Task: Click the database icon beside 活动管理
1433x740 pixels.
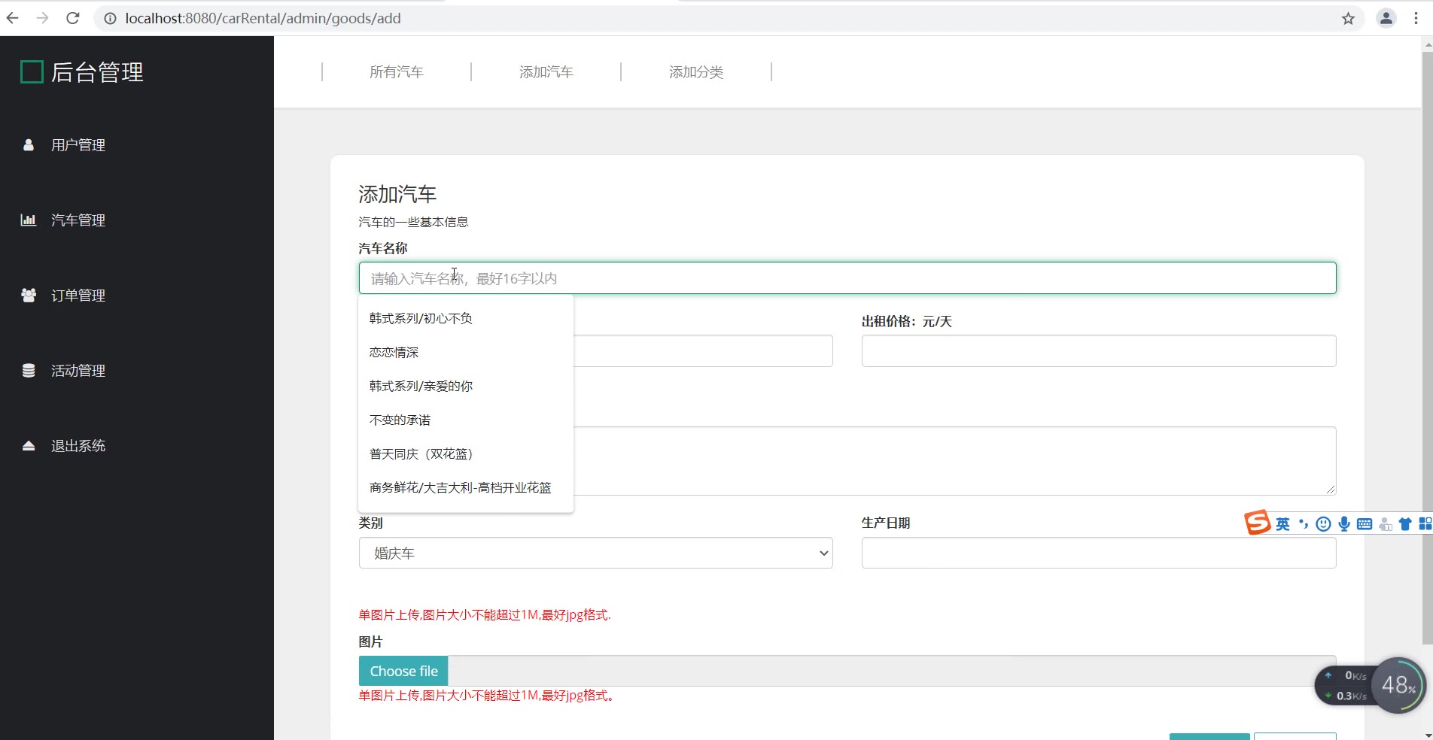Action: click(x=29, y=371)
